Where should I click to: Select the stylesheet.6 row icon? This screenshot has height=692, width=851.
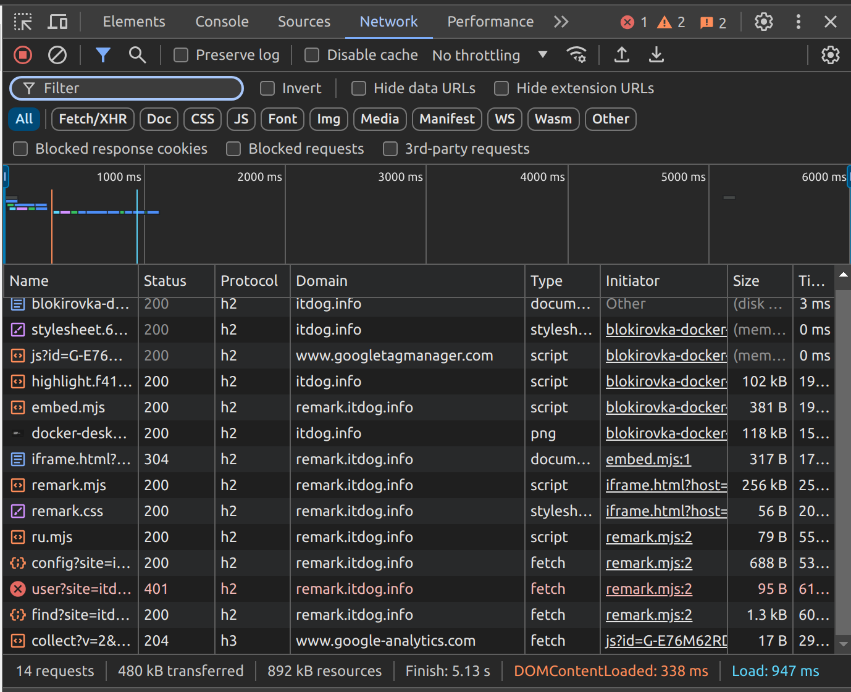(x=18, y=330)
